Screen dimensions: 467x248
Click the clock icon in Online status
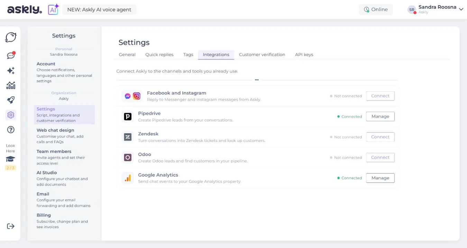(366, 10)
